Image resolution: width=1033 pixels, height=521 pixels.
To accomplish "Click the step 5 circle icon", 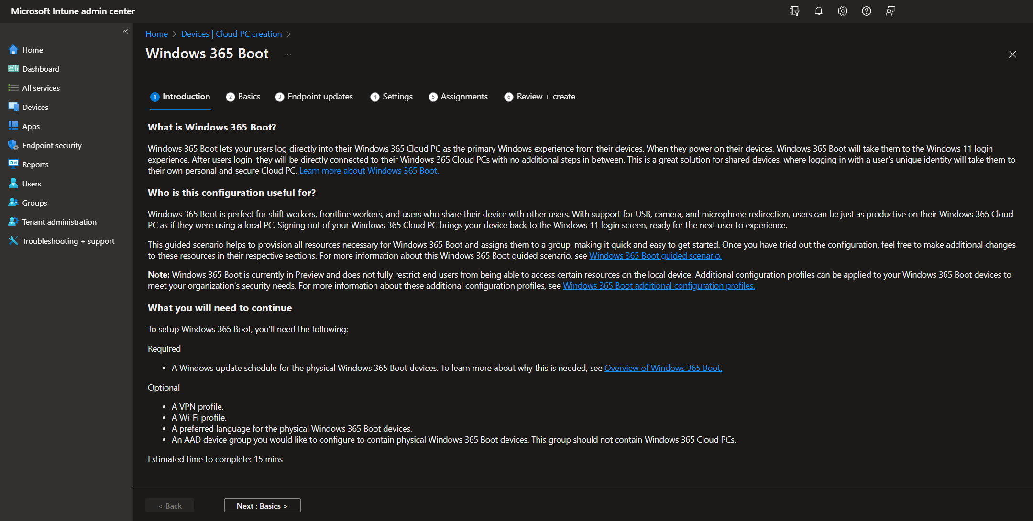I will click(433, 97).
